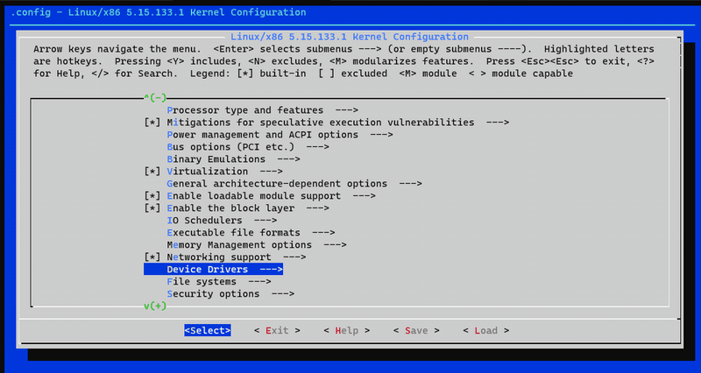Toggle Enable the block layer checkbox

click(152, 208)
